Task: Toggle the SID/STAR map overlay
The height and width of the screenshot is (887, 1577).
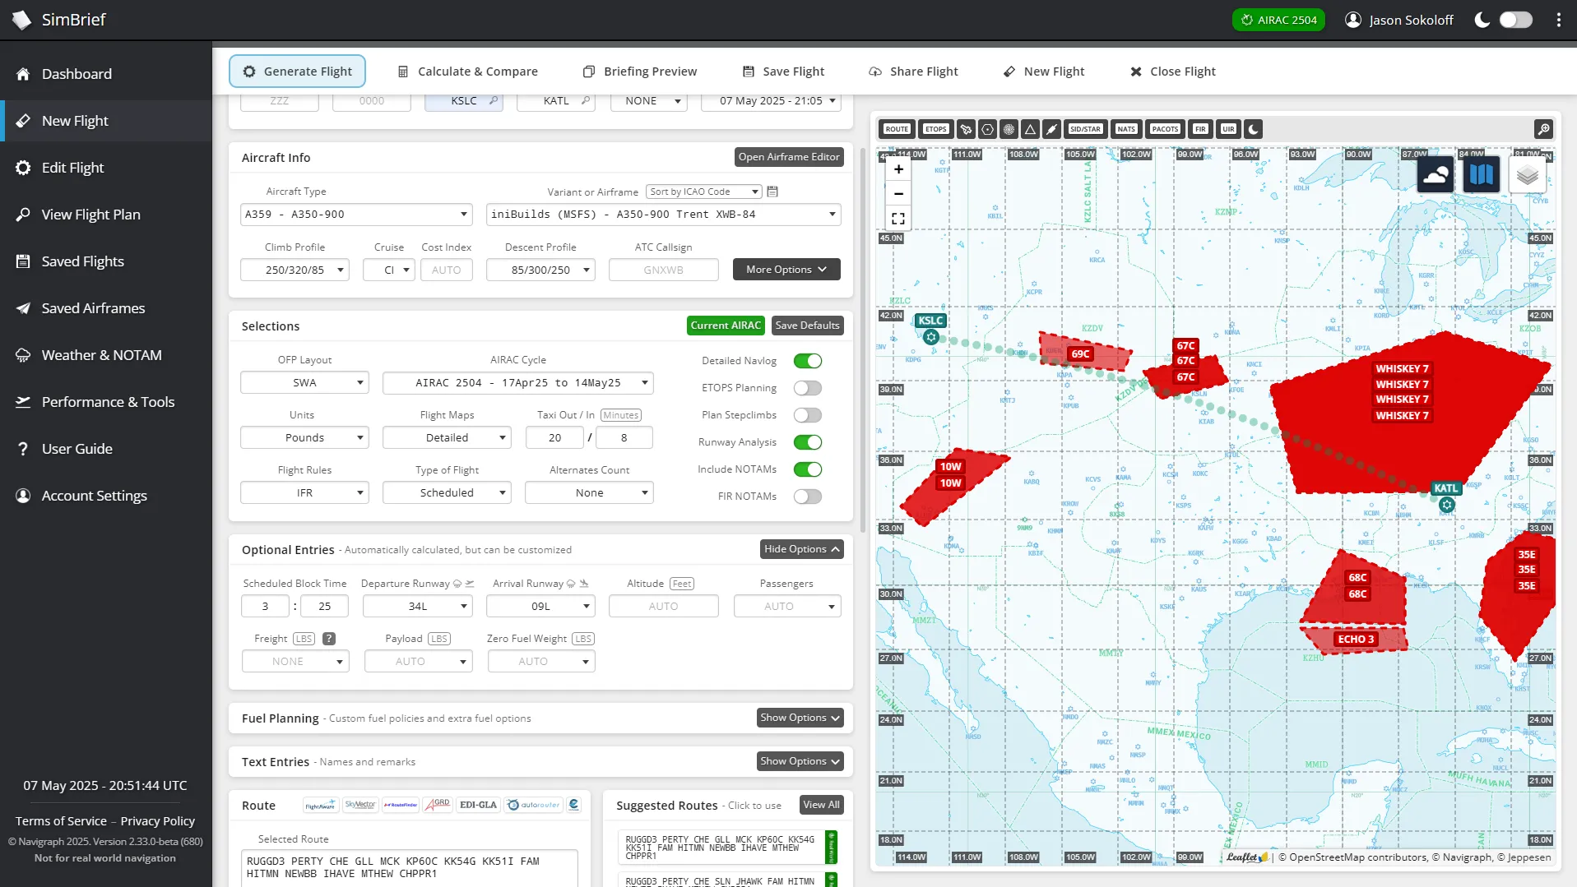Action: 1085,129
